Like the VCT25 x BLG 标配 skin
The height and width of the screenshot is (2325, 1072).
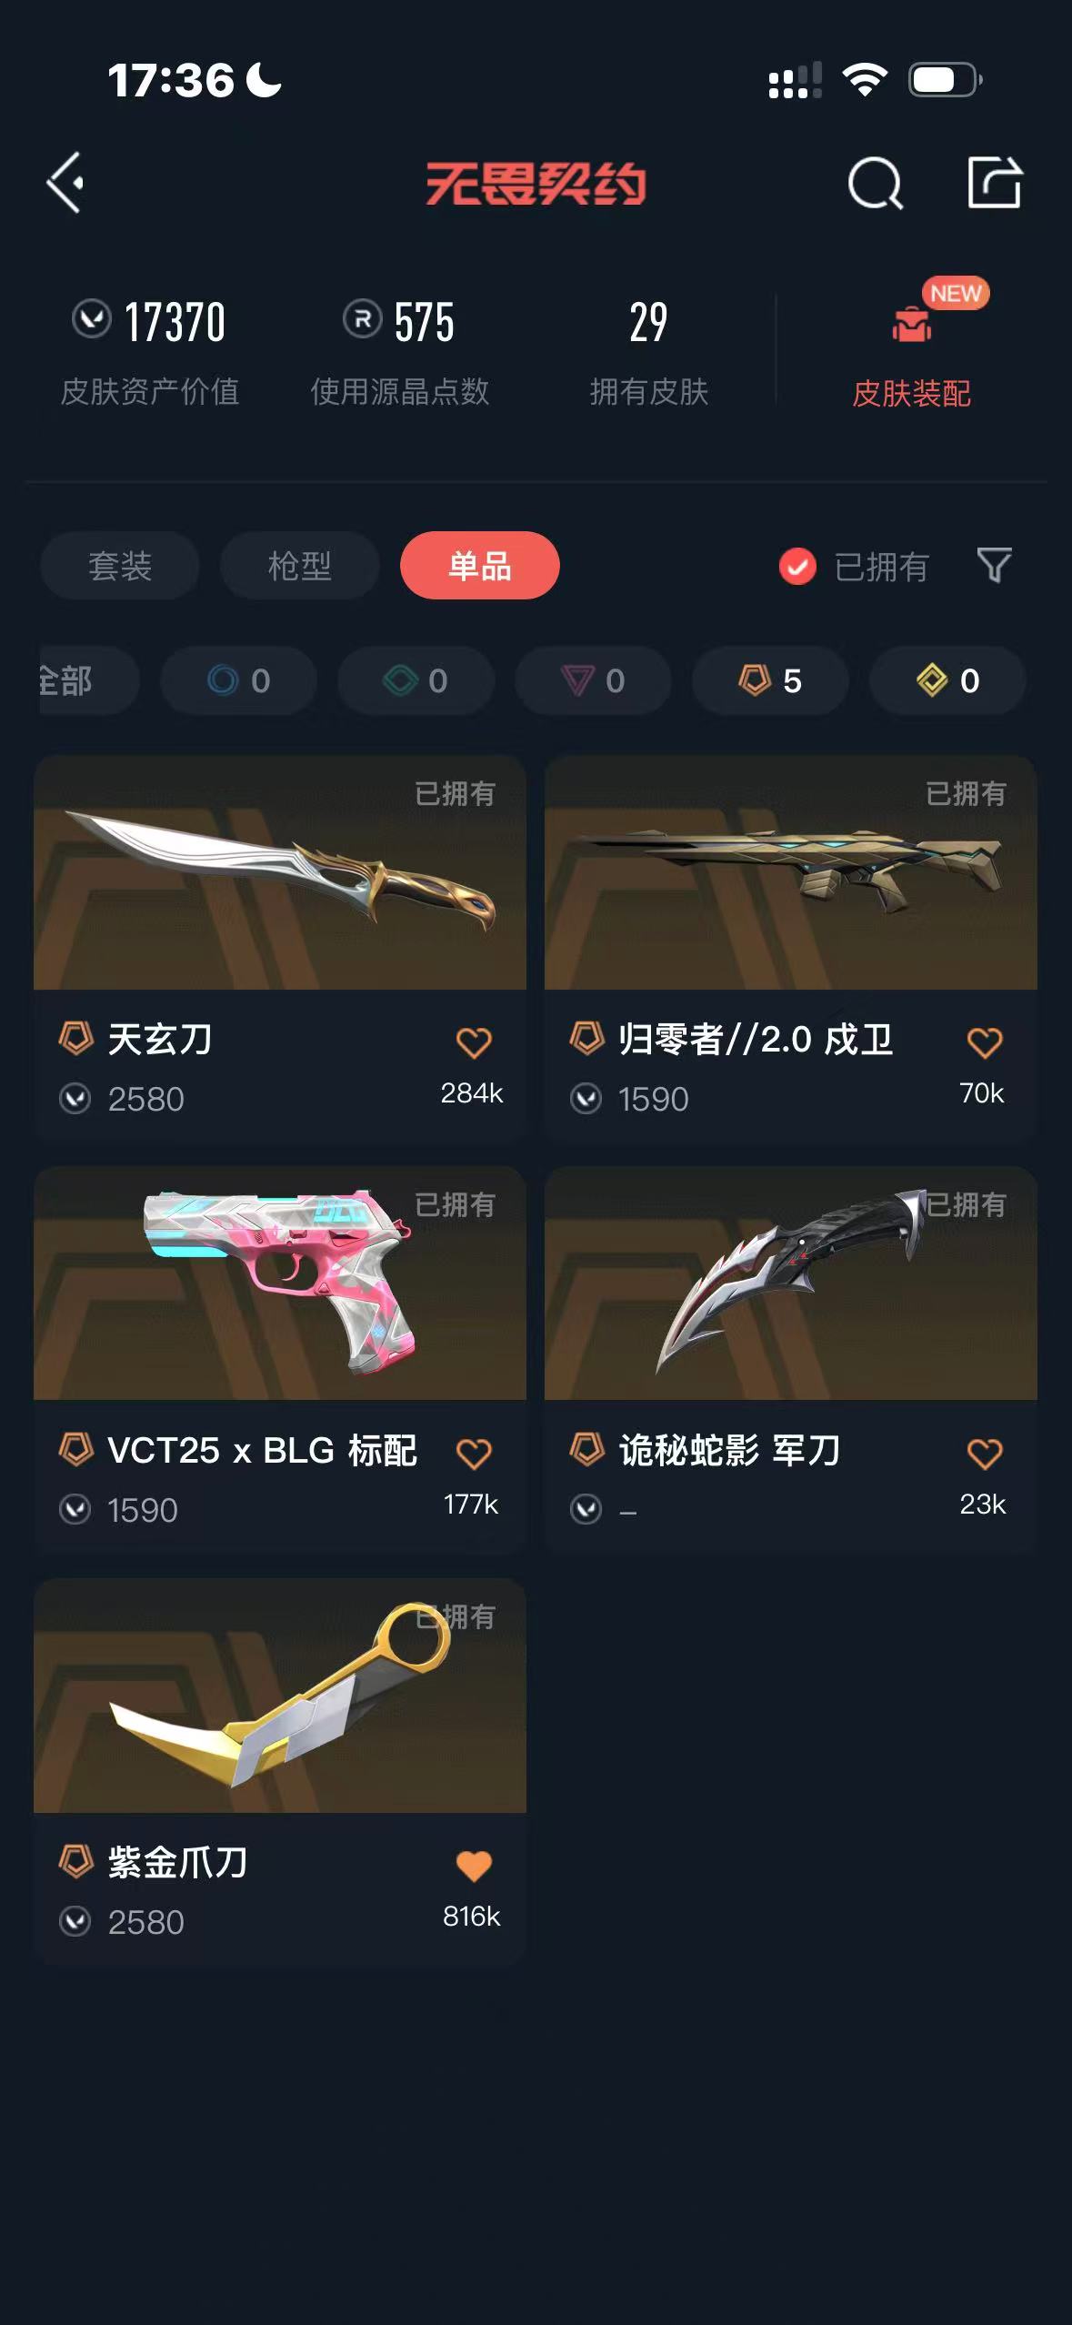(474, 1454)
